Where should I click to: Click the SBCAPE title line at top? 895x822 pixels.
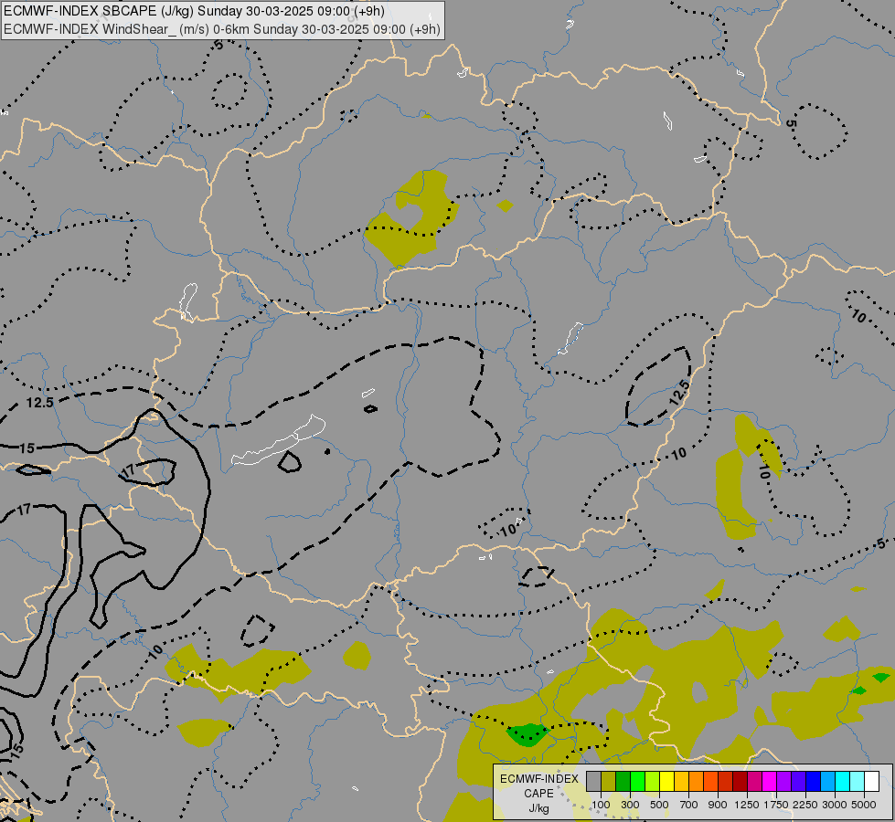(194, 11)
